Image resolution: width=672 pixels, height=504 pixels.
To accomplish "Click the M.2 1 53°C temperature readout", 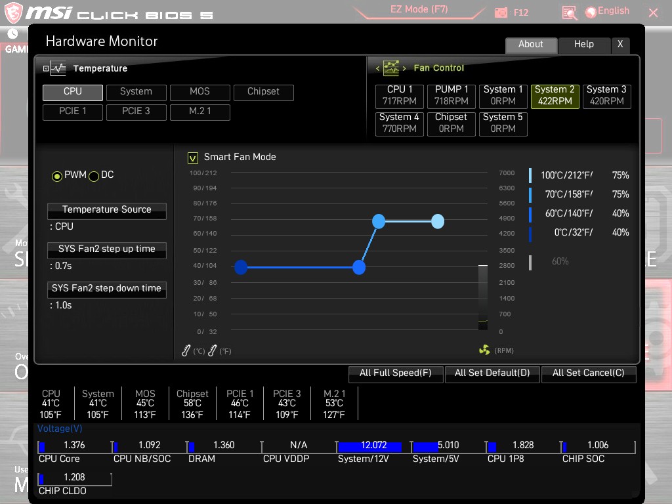I will [x=334, y=404].
